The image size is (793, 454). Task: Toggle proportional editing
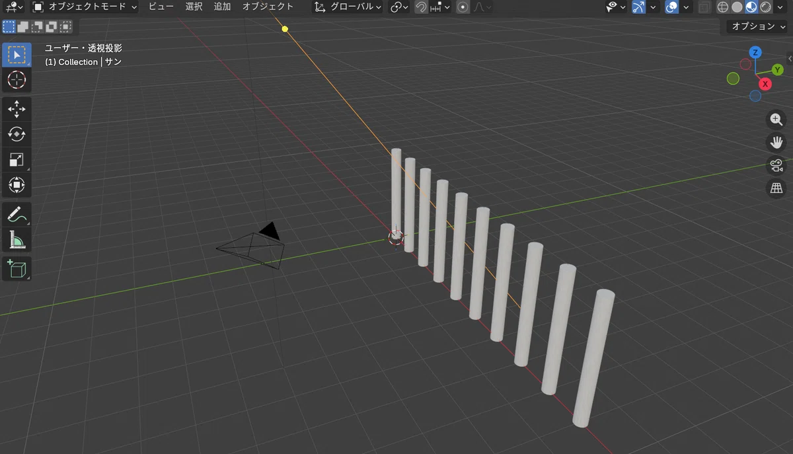pyautogui.click(x=463, y=7)
